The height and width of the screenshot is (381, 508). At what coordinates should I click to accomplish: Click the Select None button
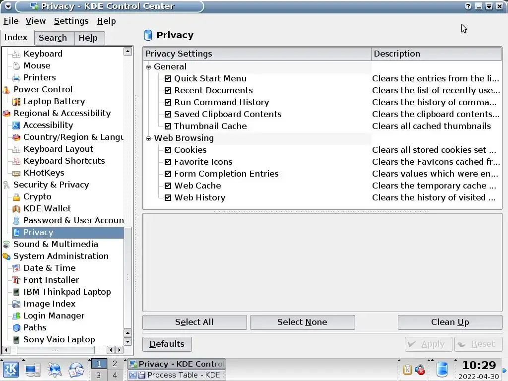click(x=302, y=322)
